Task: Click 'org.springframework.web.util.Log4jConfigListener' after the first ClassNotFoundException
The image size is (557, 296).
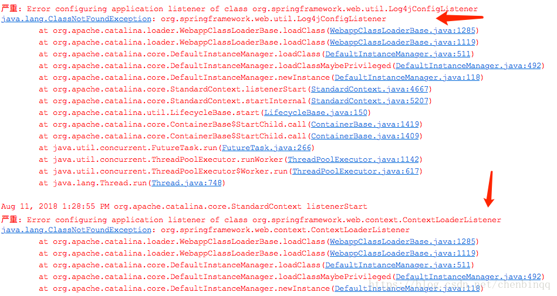Action: pyautogui.click(x=274, y=19)
